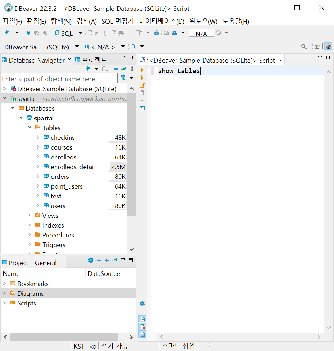Click the filter funnel icon in navigator
Screen dimensions: 334x351
click(124, 78)
